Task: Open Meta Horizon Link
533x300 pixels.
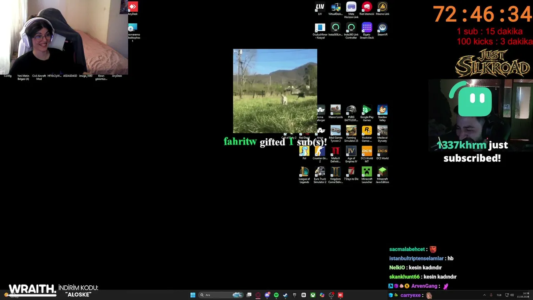Action: 351,10
